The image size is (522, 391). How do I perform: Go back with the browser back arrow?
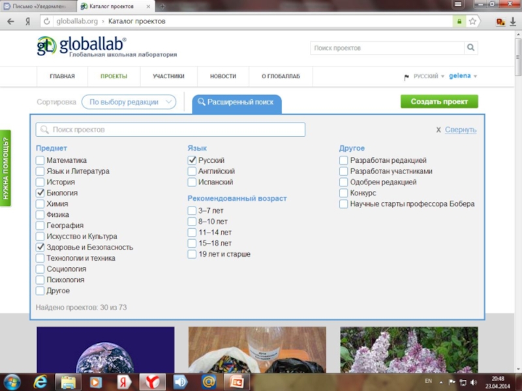coord(10,22)
